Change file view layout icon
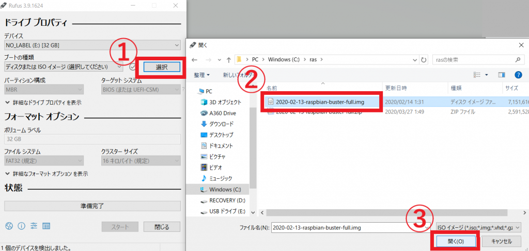This screenshot has width=529, height=251. [x=477, y=75]
